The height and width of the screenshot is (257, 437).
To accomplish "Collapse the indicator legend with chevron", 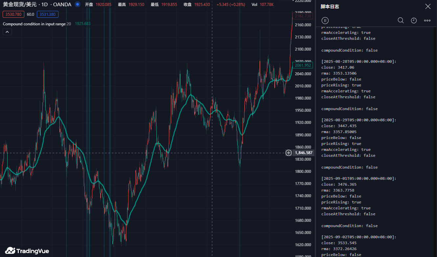I will pyautogui.click(x=7, y=32).
